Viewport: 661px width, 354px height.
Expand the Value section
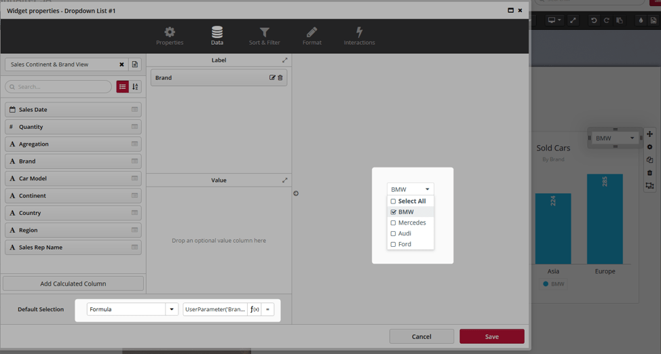pyautogui.click(x=284, y=180)
